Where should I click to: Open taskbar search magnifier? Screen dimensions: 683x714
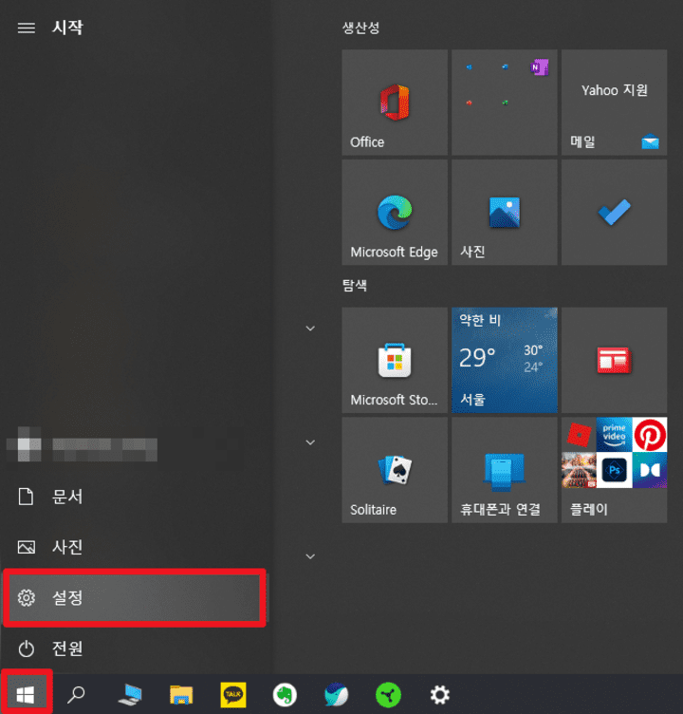pyautogui.click(x=76, y=694)
